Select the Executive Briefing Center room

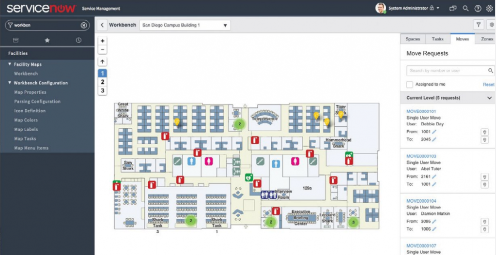pyautogui.click(x=301, y=218)
